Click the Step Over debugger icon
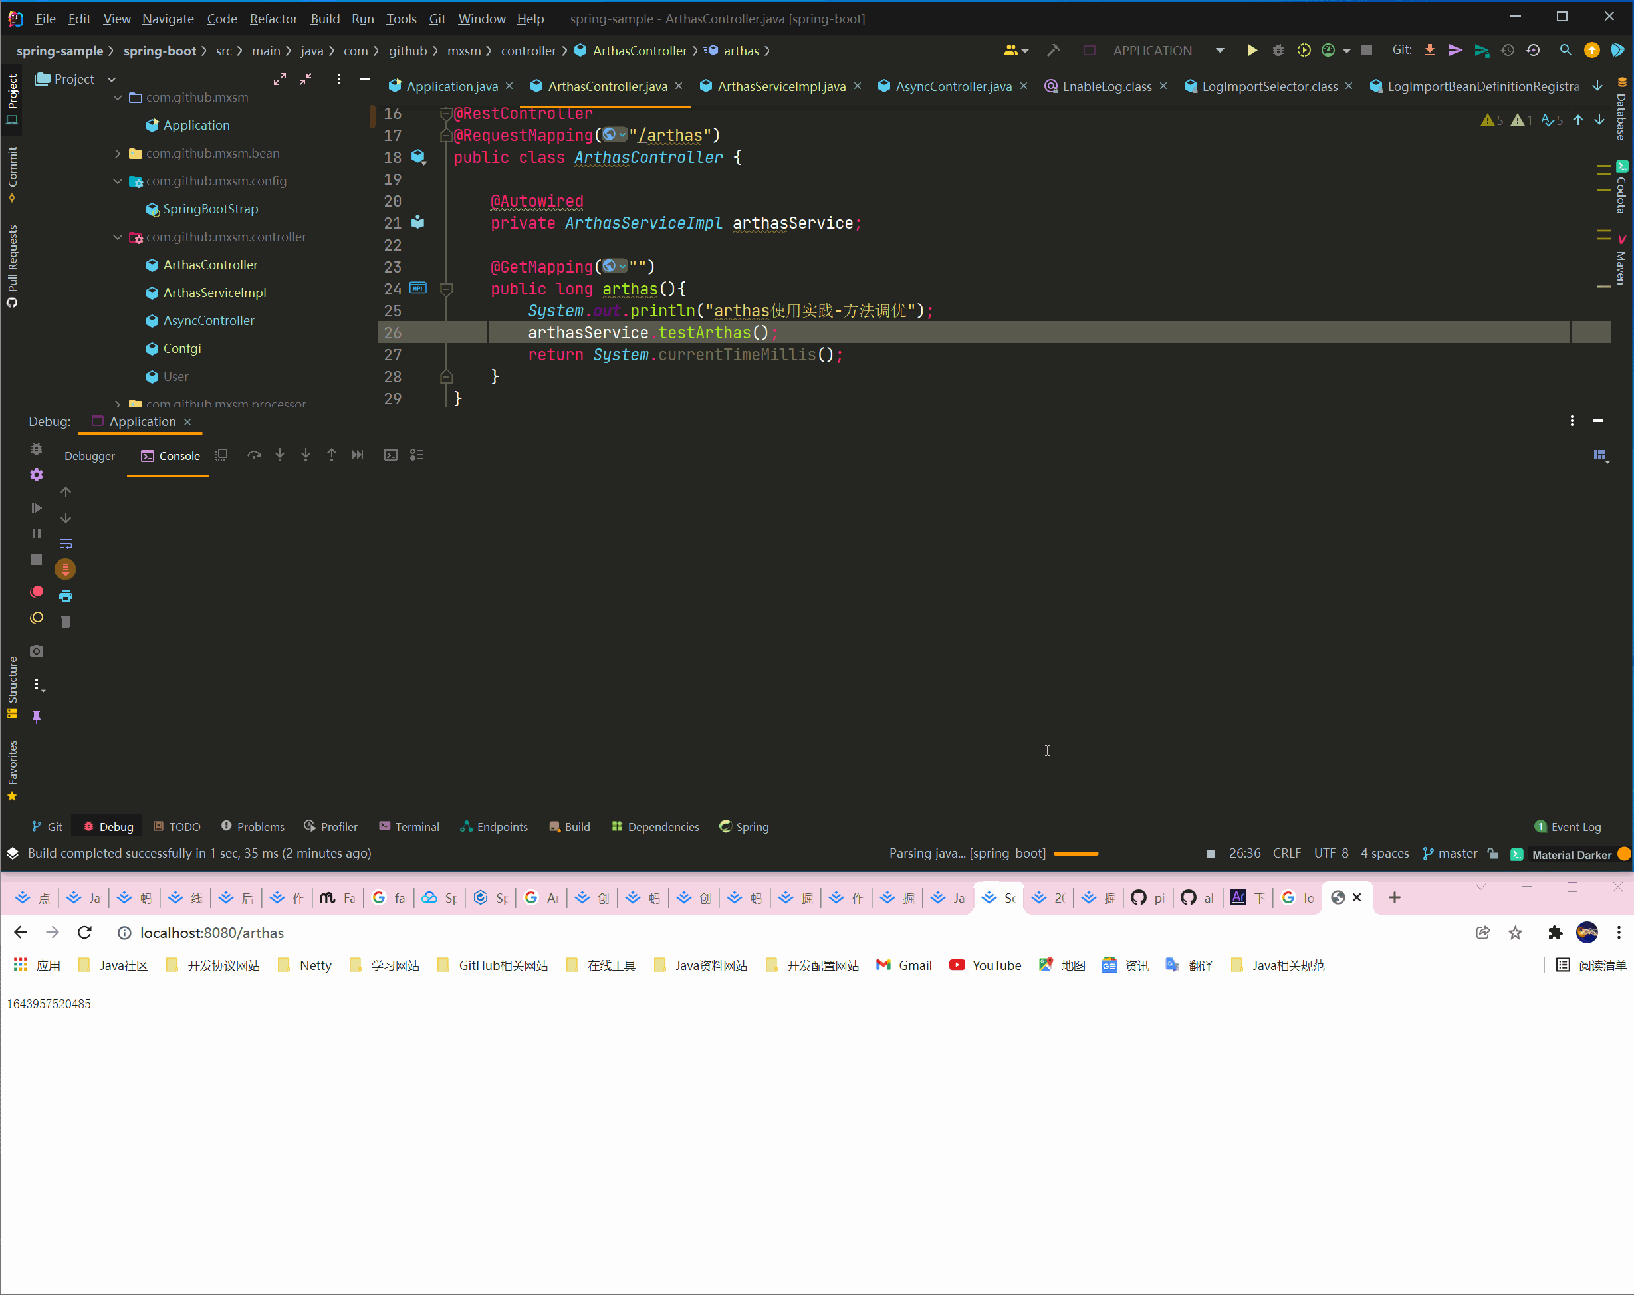Image resolution: width=1634 pixels, height=1295 pixels. [254, 455]
